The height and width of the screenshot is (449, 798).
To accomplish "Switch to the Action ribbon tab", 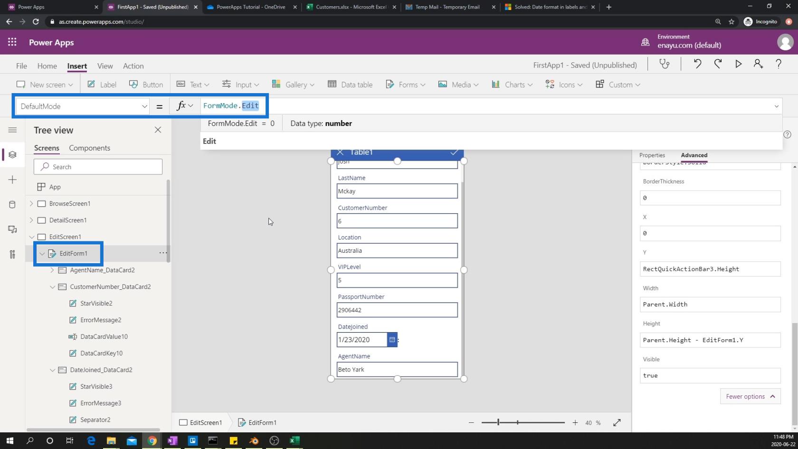I will point(133,66).
